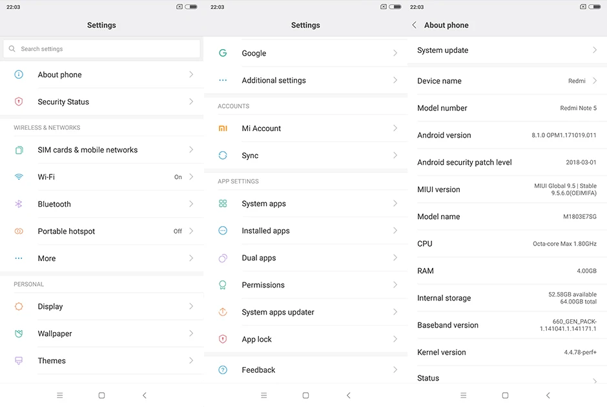Image resolution: width=607 pixels, height=407 pixels.
Task: Tap the Google G icon
Action: coord(223,53)
